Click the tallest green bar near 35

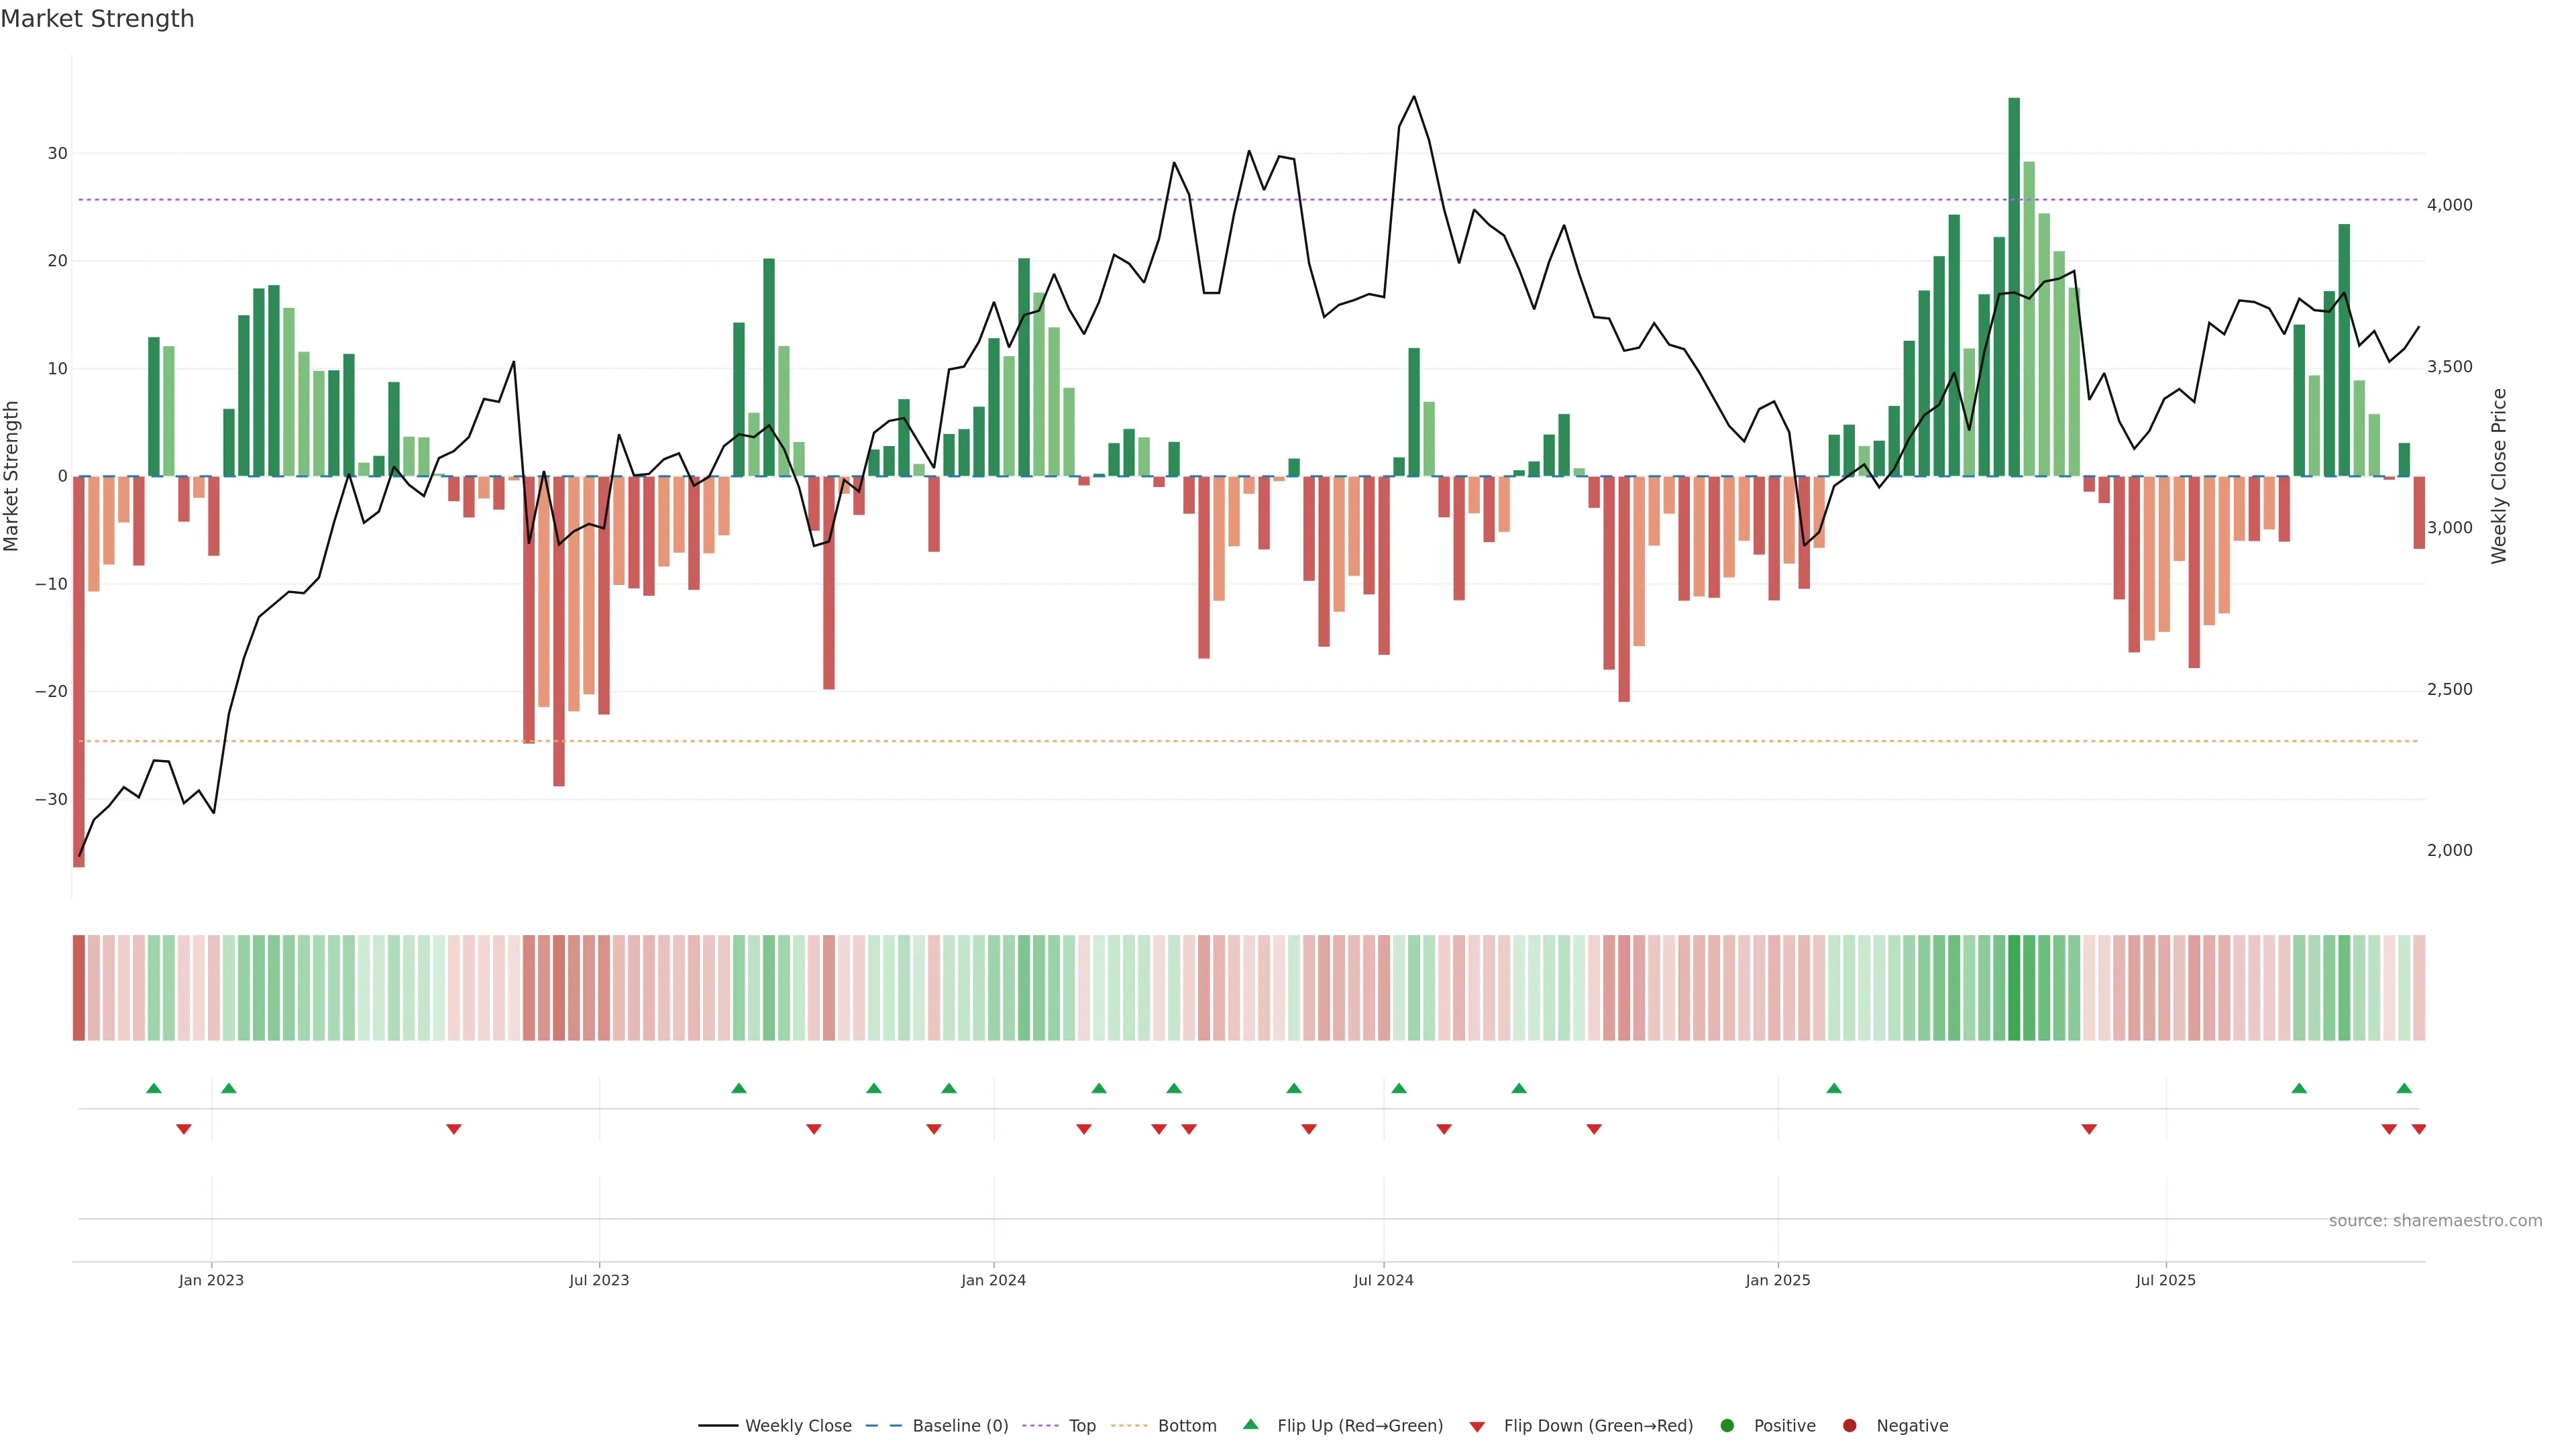(x=2014, y=280)
